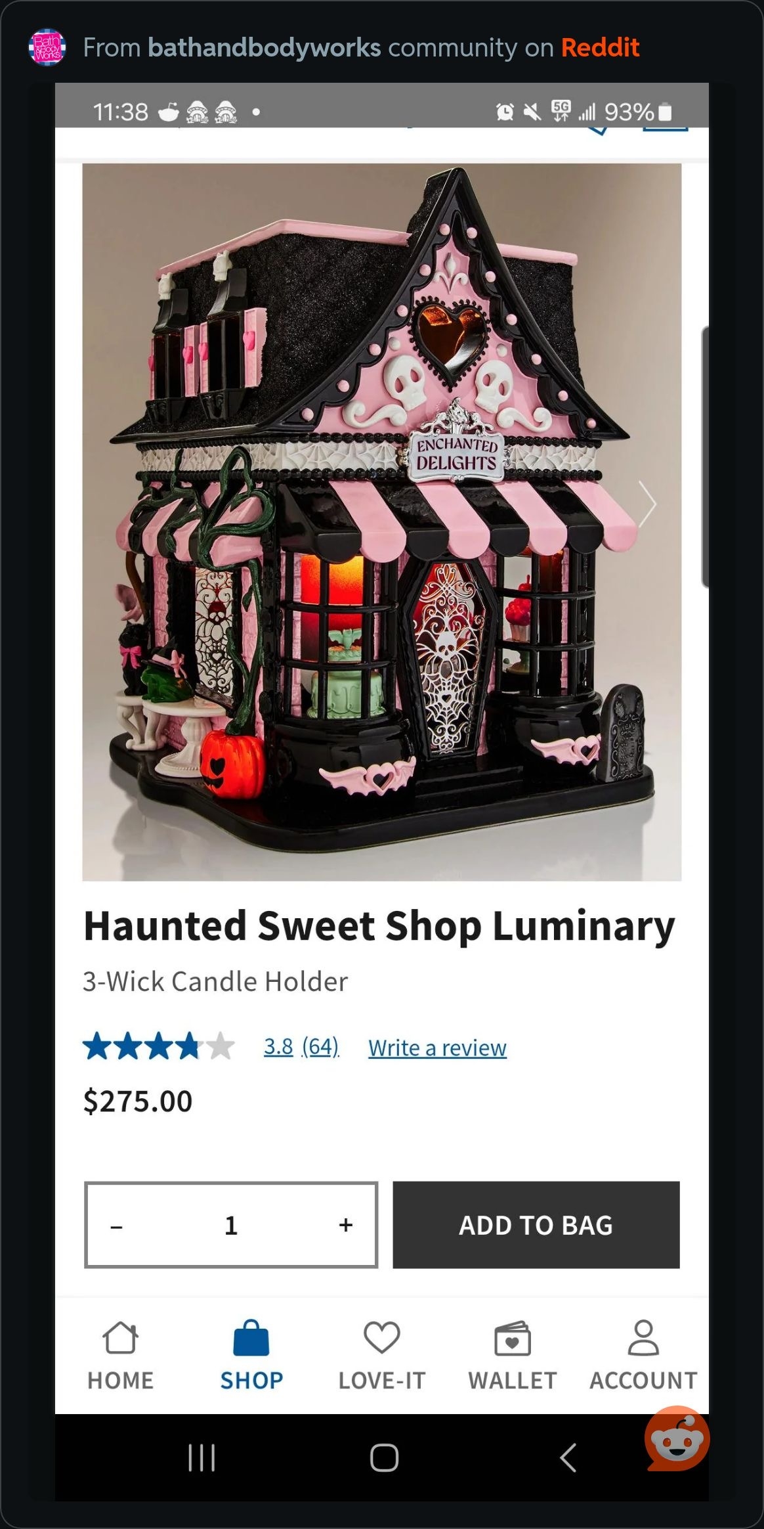This screenshot has height=1529, width=764.
Task: Open the Love-It heart icon
Action: click(381, 1338)
